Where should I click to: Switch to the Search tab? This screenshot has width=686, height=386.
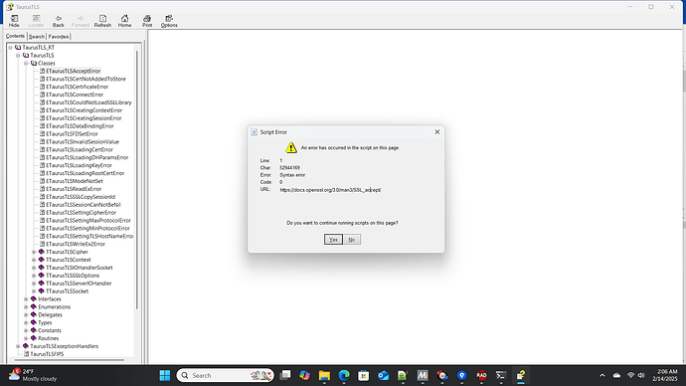point(37,37)
